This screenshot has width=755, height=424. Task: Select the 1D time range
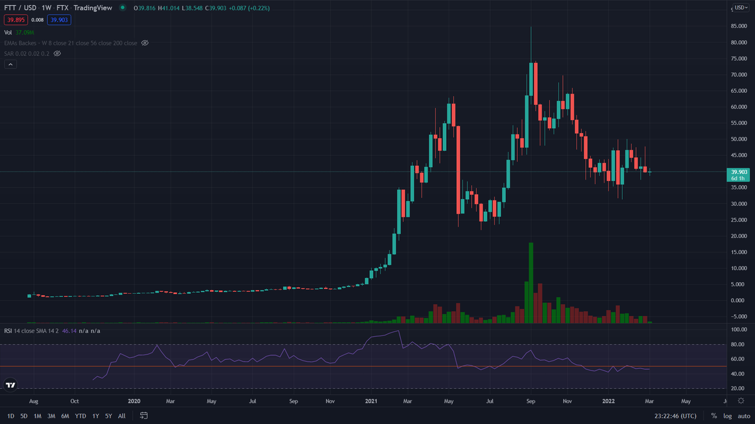click(x=11, y=415)
